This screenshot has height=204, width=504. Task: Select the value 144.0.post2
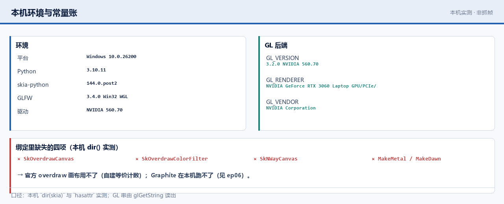102,83
